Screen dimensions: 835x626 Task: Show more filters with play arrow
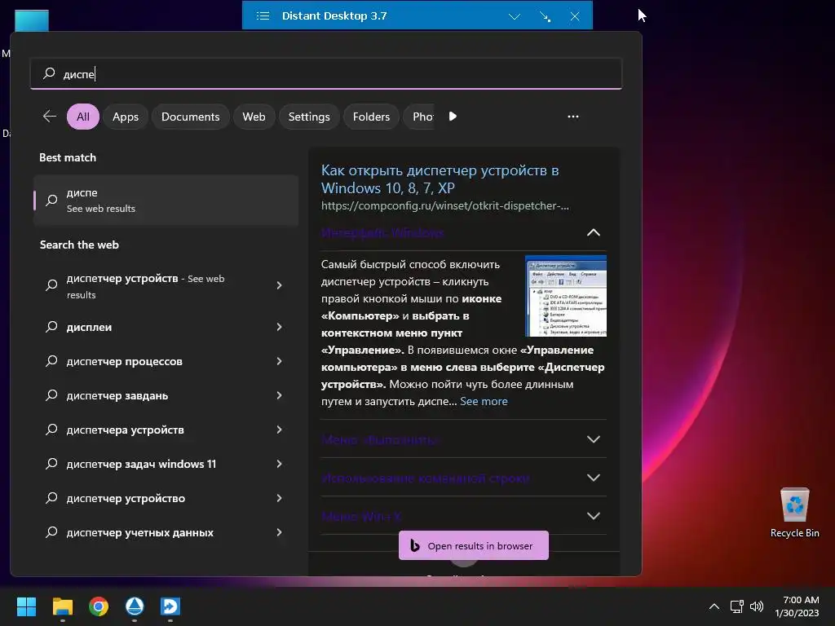tap(453, 116)
